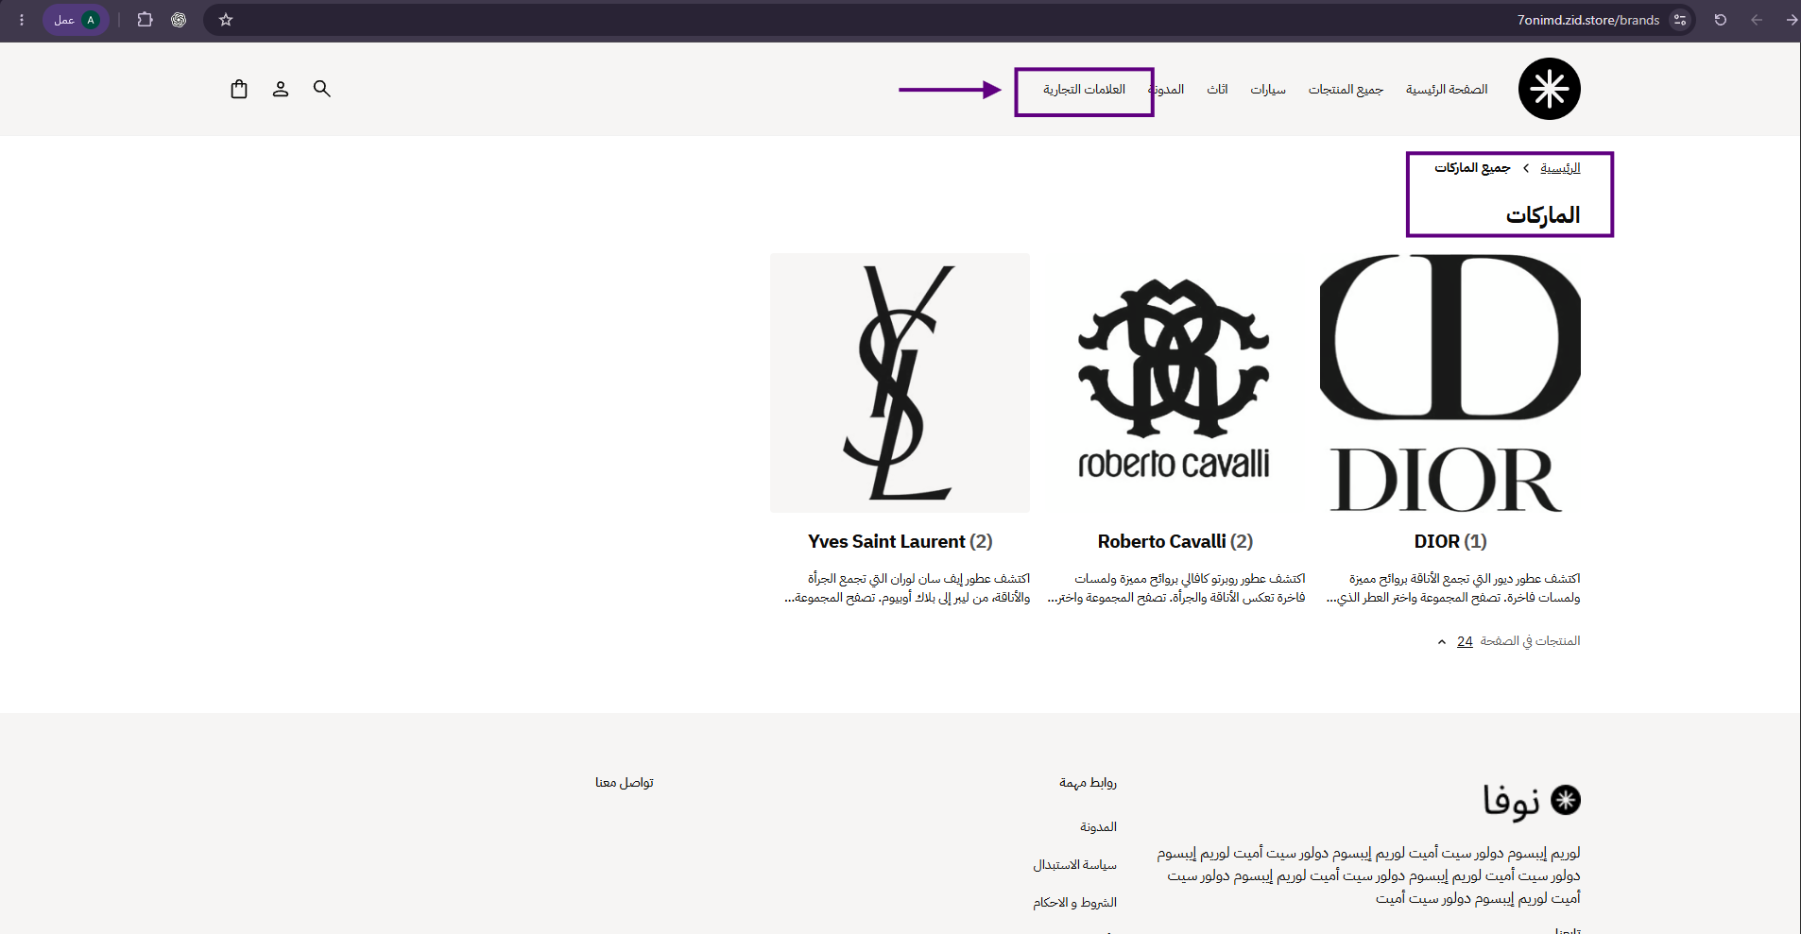Click the نوفا footer logo

click(x=1532, y=801)
